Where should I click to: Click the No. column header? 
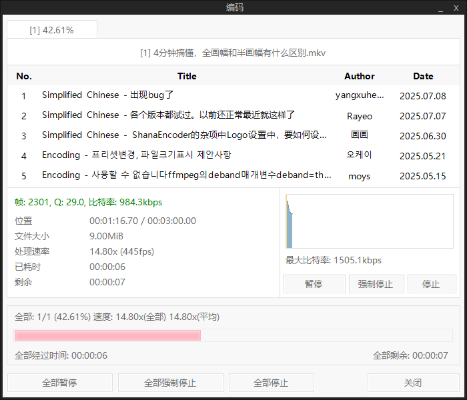tap(24, 76)
